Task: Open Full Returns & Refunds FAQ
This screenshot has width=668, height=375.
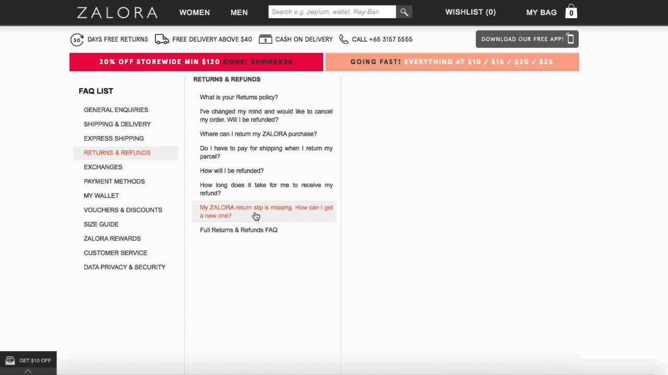Action: click(x=238, y=230)
